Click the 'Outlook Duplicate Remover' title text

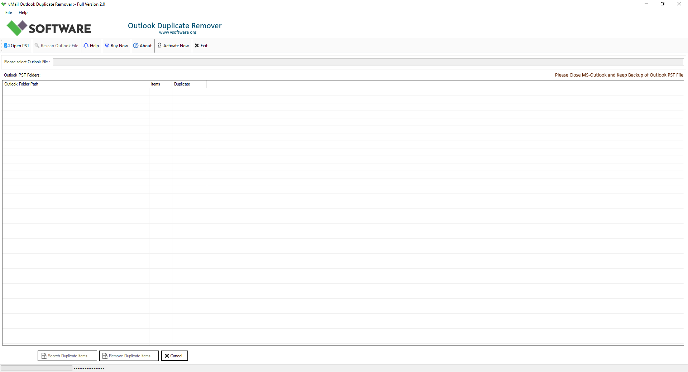175,26
